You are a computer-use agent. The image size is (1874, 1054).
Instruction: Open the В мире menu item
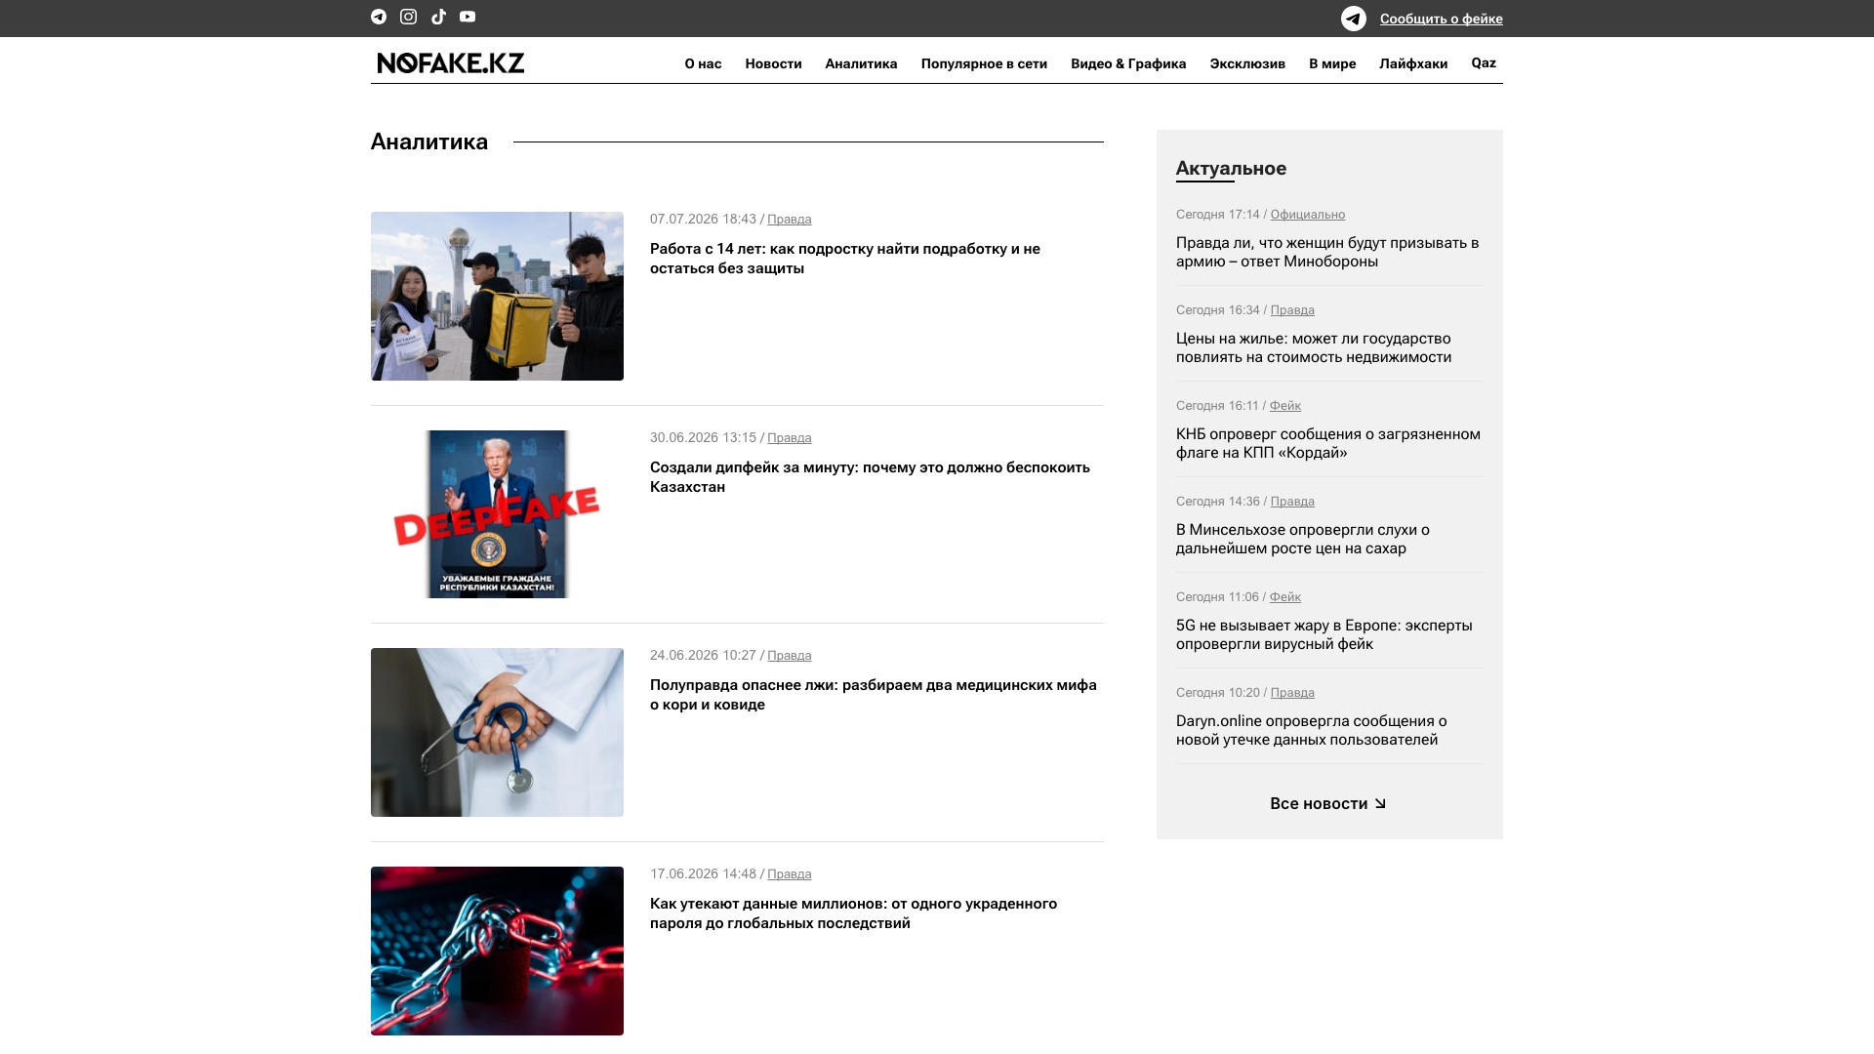coord(1332,63)
